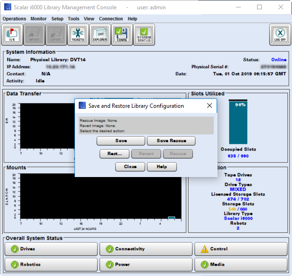Screen dimensions: 292x276
Task: Click the small teal bar in Mounts chart
Action: tap(171, 218)
